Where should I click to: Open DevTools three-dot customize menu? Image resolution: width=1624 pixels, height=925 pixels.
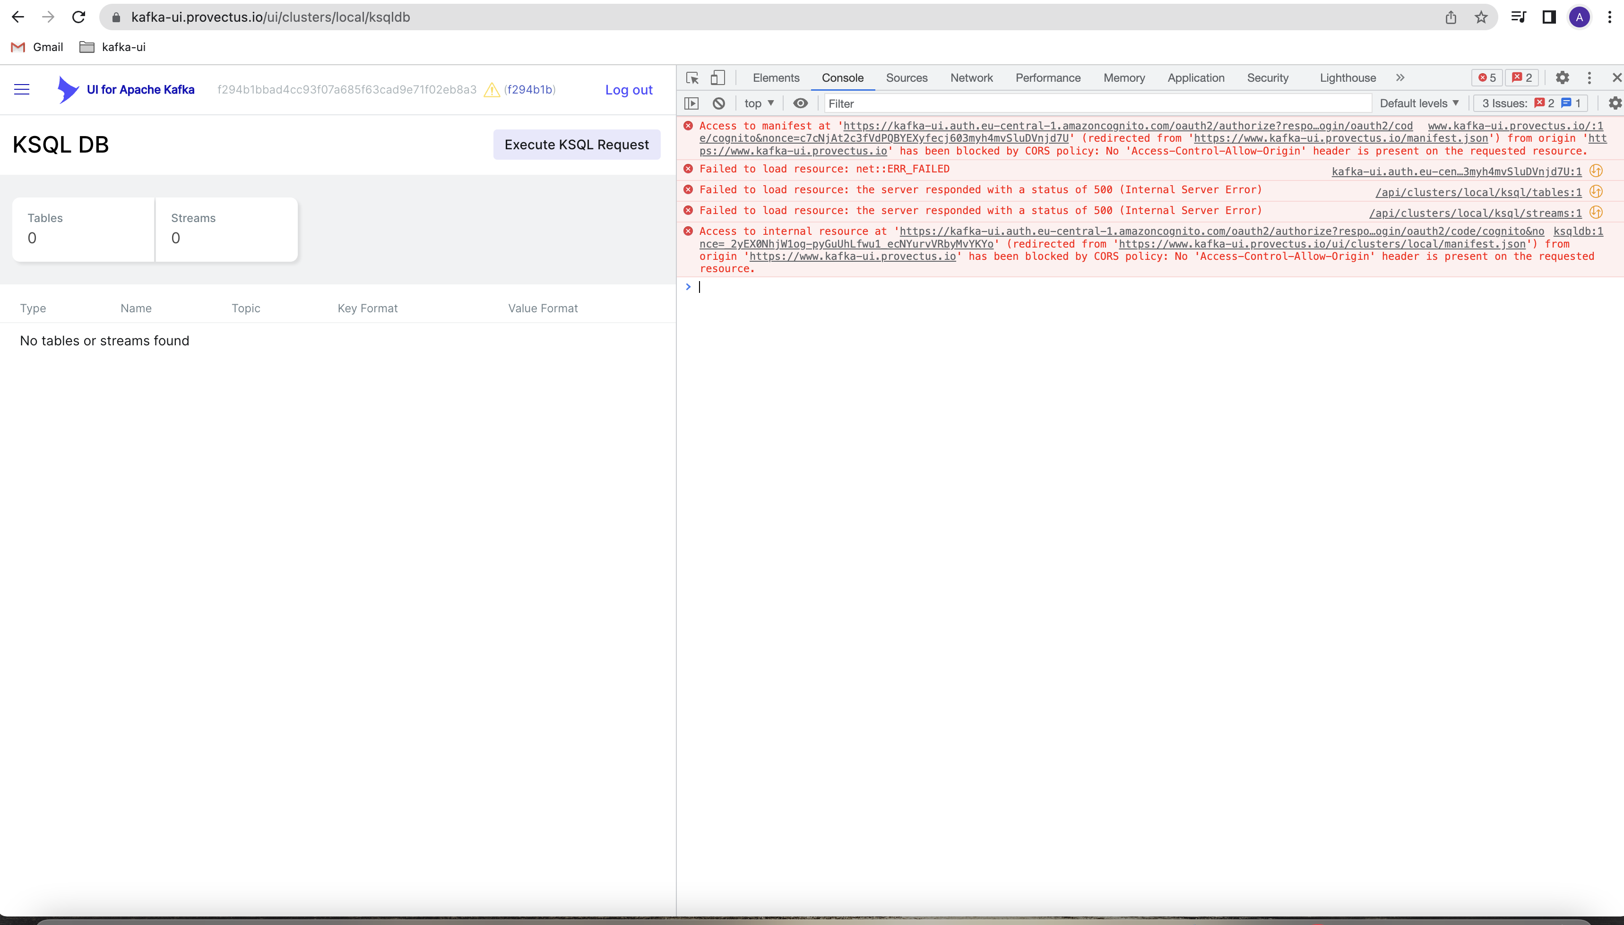1589,77
